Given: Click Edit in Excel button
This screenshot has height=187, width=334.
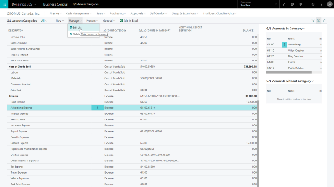Looking at the screenshot, I should click(x=129, y=21).
